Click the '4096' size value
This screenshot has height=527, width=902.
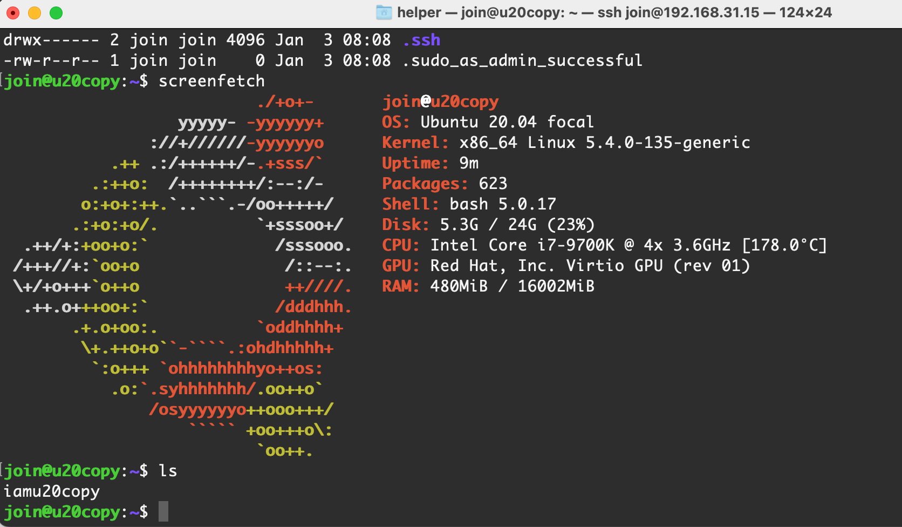245,40
